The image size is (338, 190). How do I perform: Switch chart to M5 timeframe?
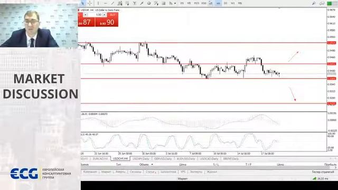[189, 3]
